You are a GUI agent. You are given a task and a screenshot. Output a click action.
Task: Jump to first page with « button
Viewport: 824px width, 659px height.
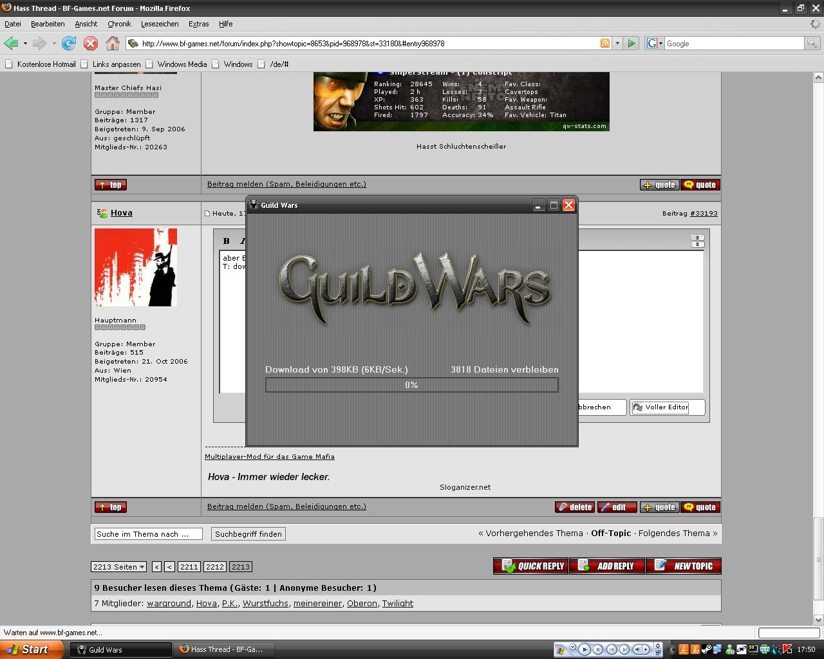(156, 567)
